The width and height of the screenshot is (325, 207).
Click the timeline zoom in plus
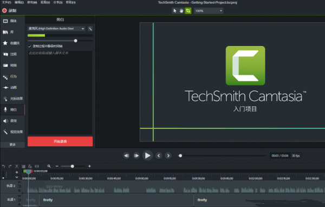coord(89,166)
